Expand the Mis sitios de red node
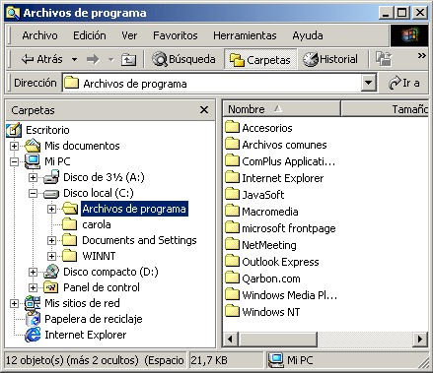Screen dimensions: 433x373 point(14,303)
